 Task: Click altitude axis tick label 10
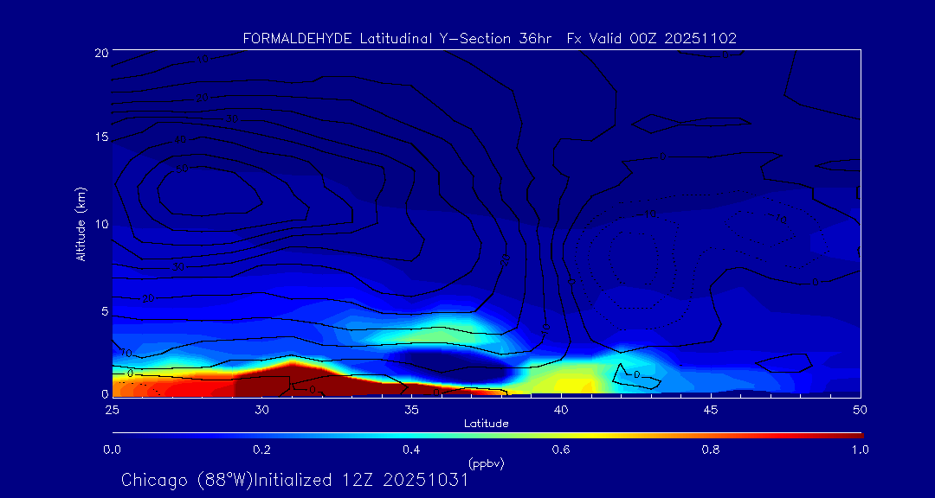100,223
